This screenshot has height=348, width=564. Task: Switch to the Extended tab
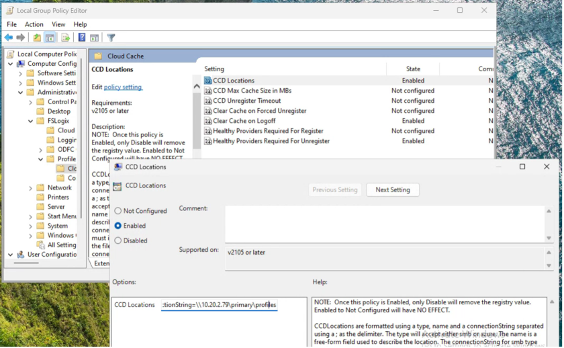tap(101, 263)
